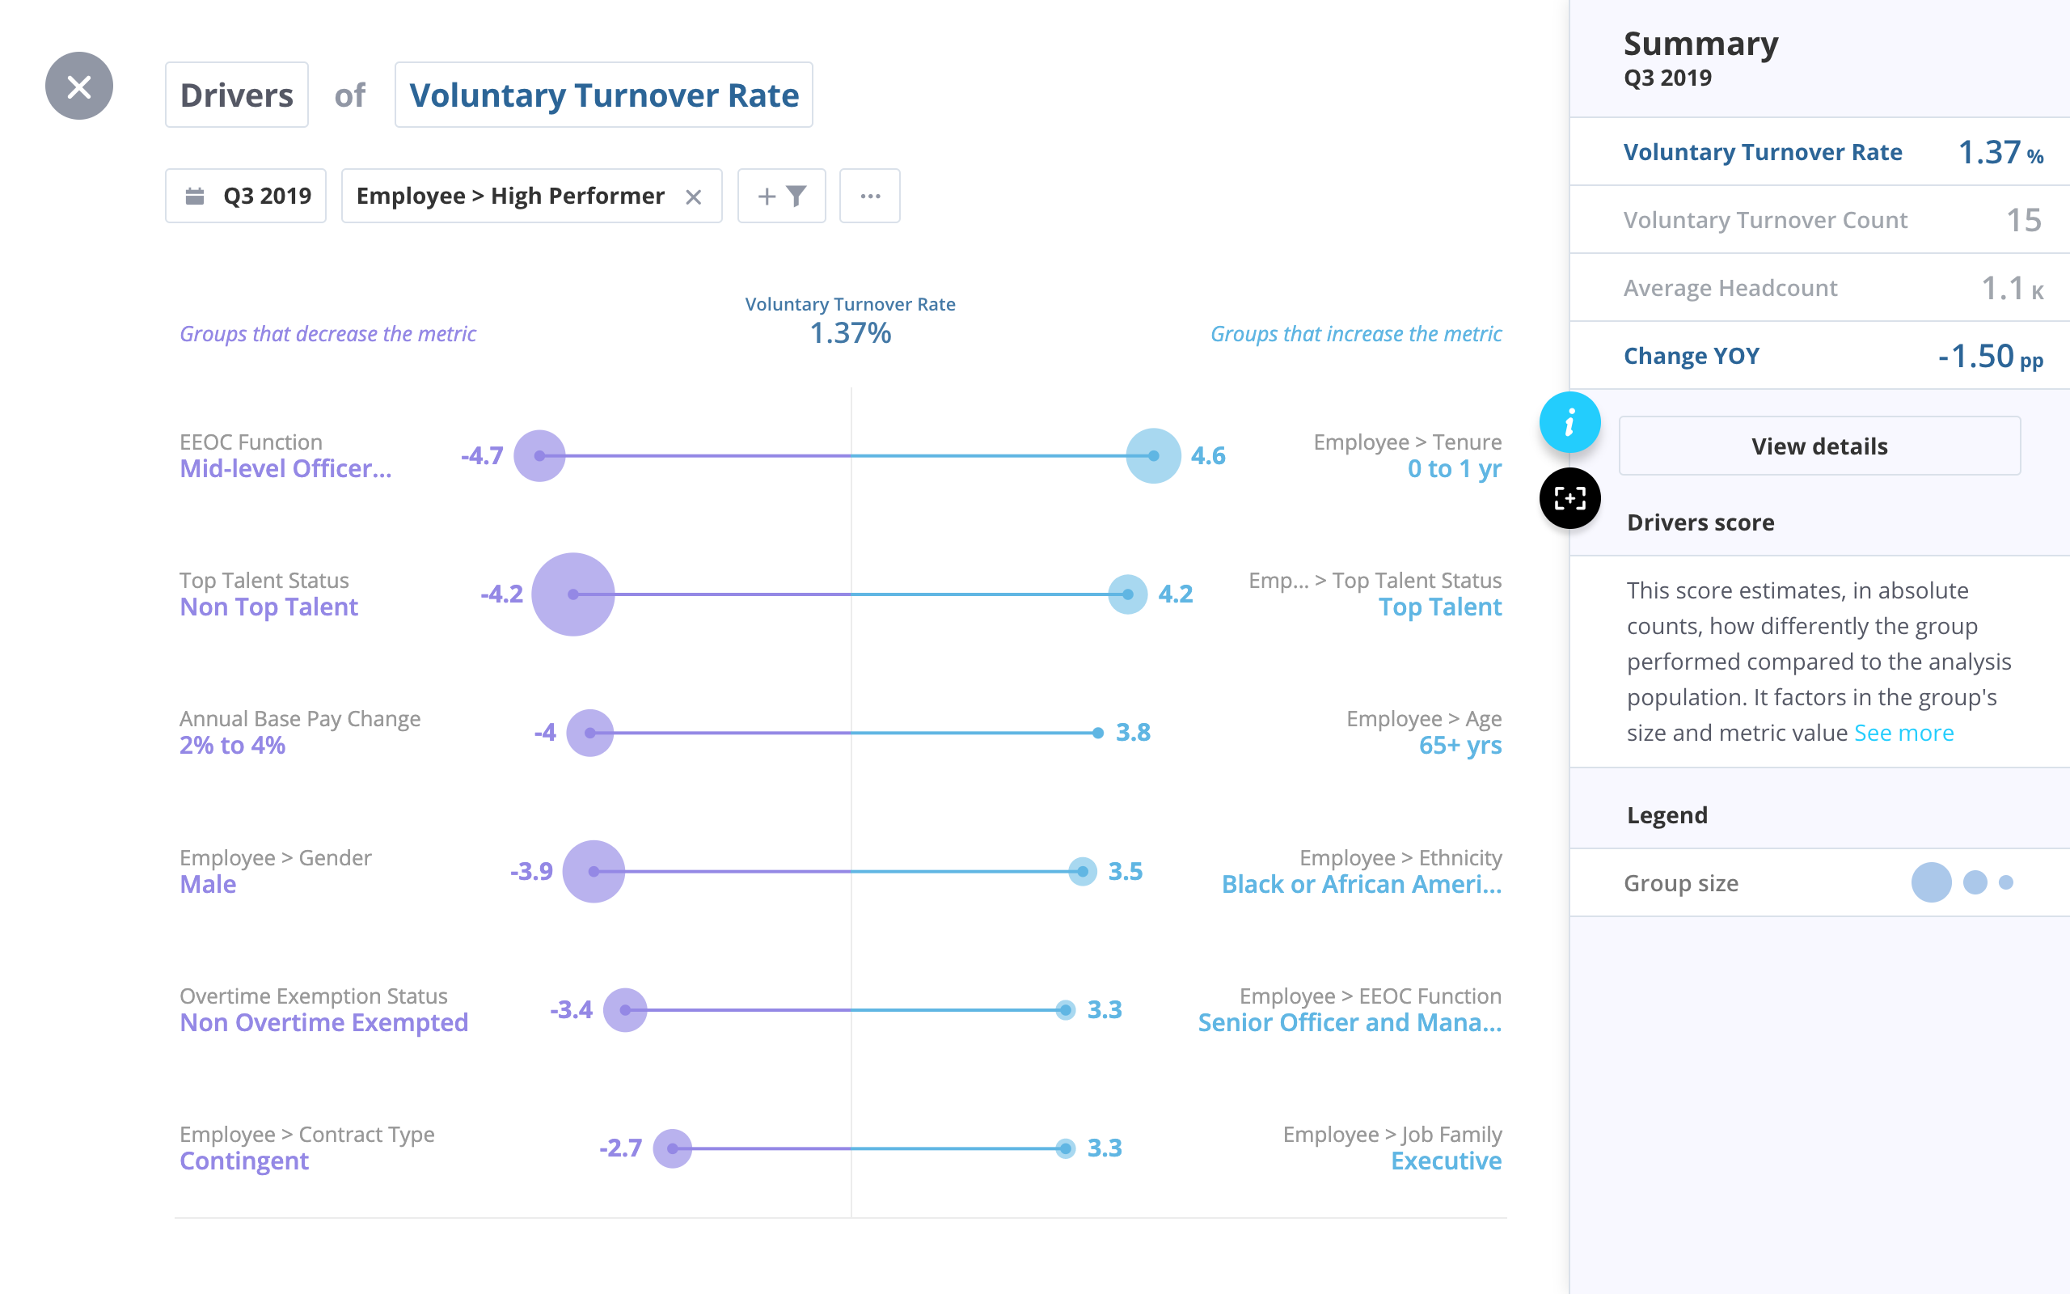Click the Male group label
This screenshot has width=2070, height=1294.
coord(208,884)
